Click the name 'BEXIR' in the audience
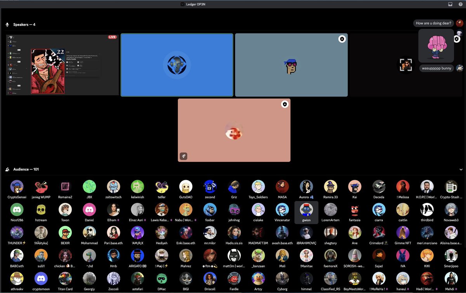 (x=65, y=243)
